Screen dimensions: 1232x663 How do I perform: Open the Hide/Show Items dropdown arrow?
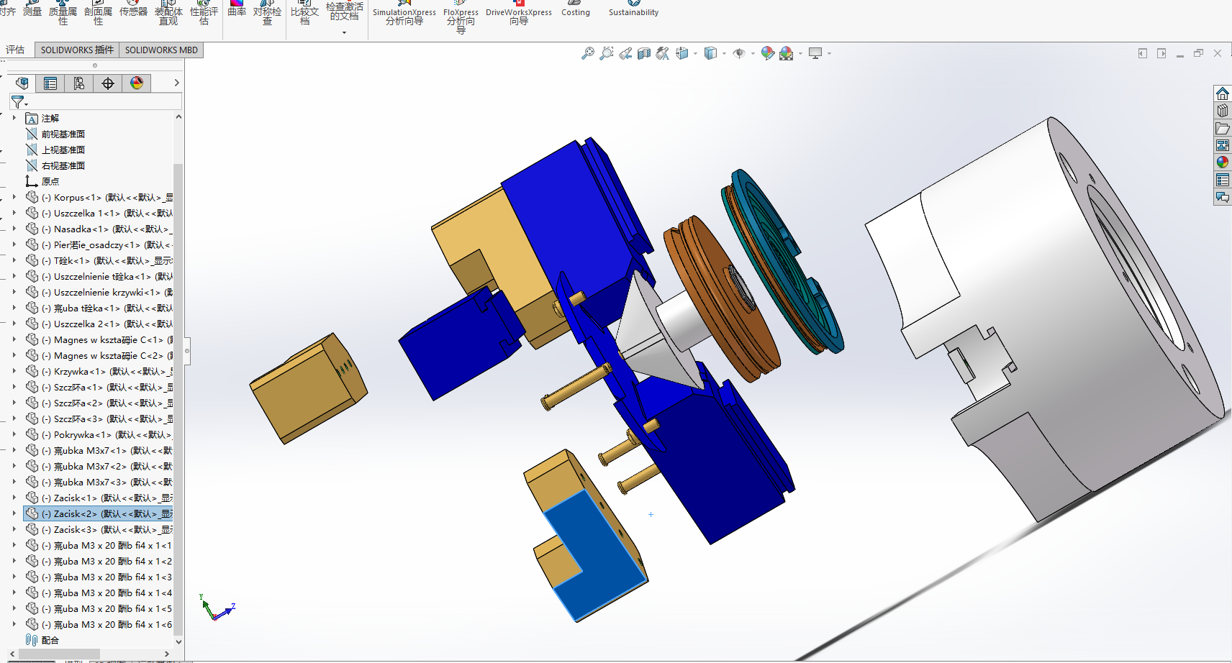(x=753, y=53)
